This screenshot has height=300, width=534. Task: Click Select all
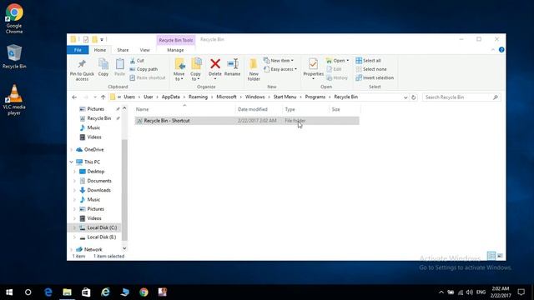point(368,61)
